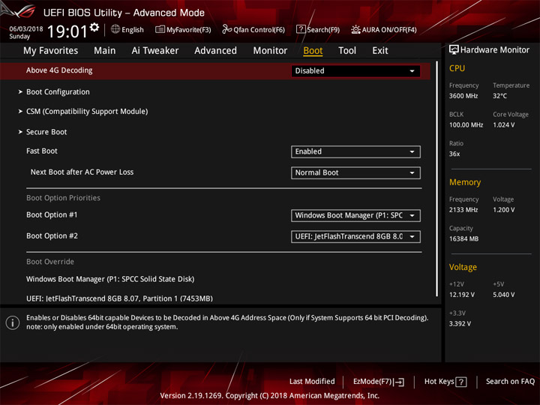Boot override Windows Boot Manager SPCC Solid State Disk
The image size is (540, 405).
tap(110, 279)
